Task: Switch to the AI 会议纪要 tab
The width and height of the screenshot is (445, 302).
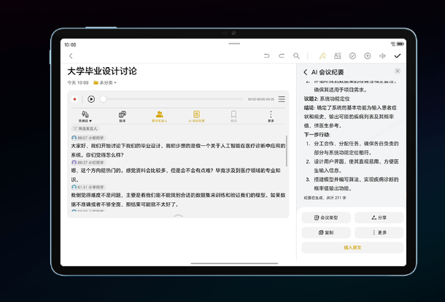Action: pos(196,116)
